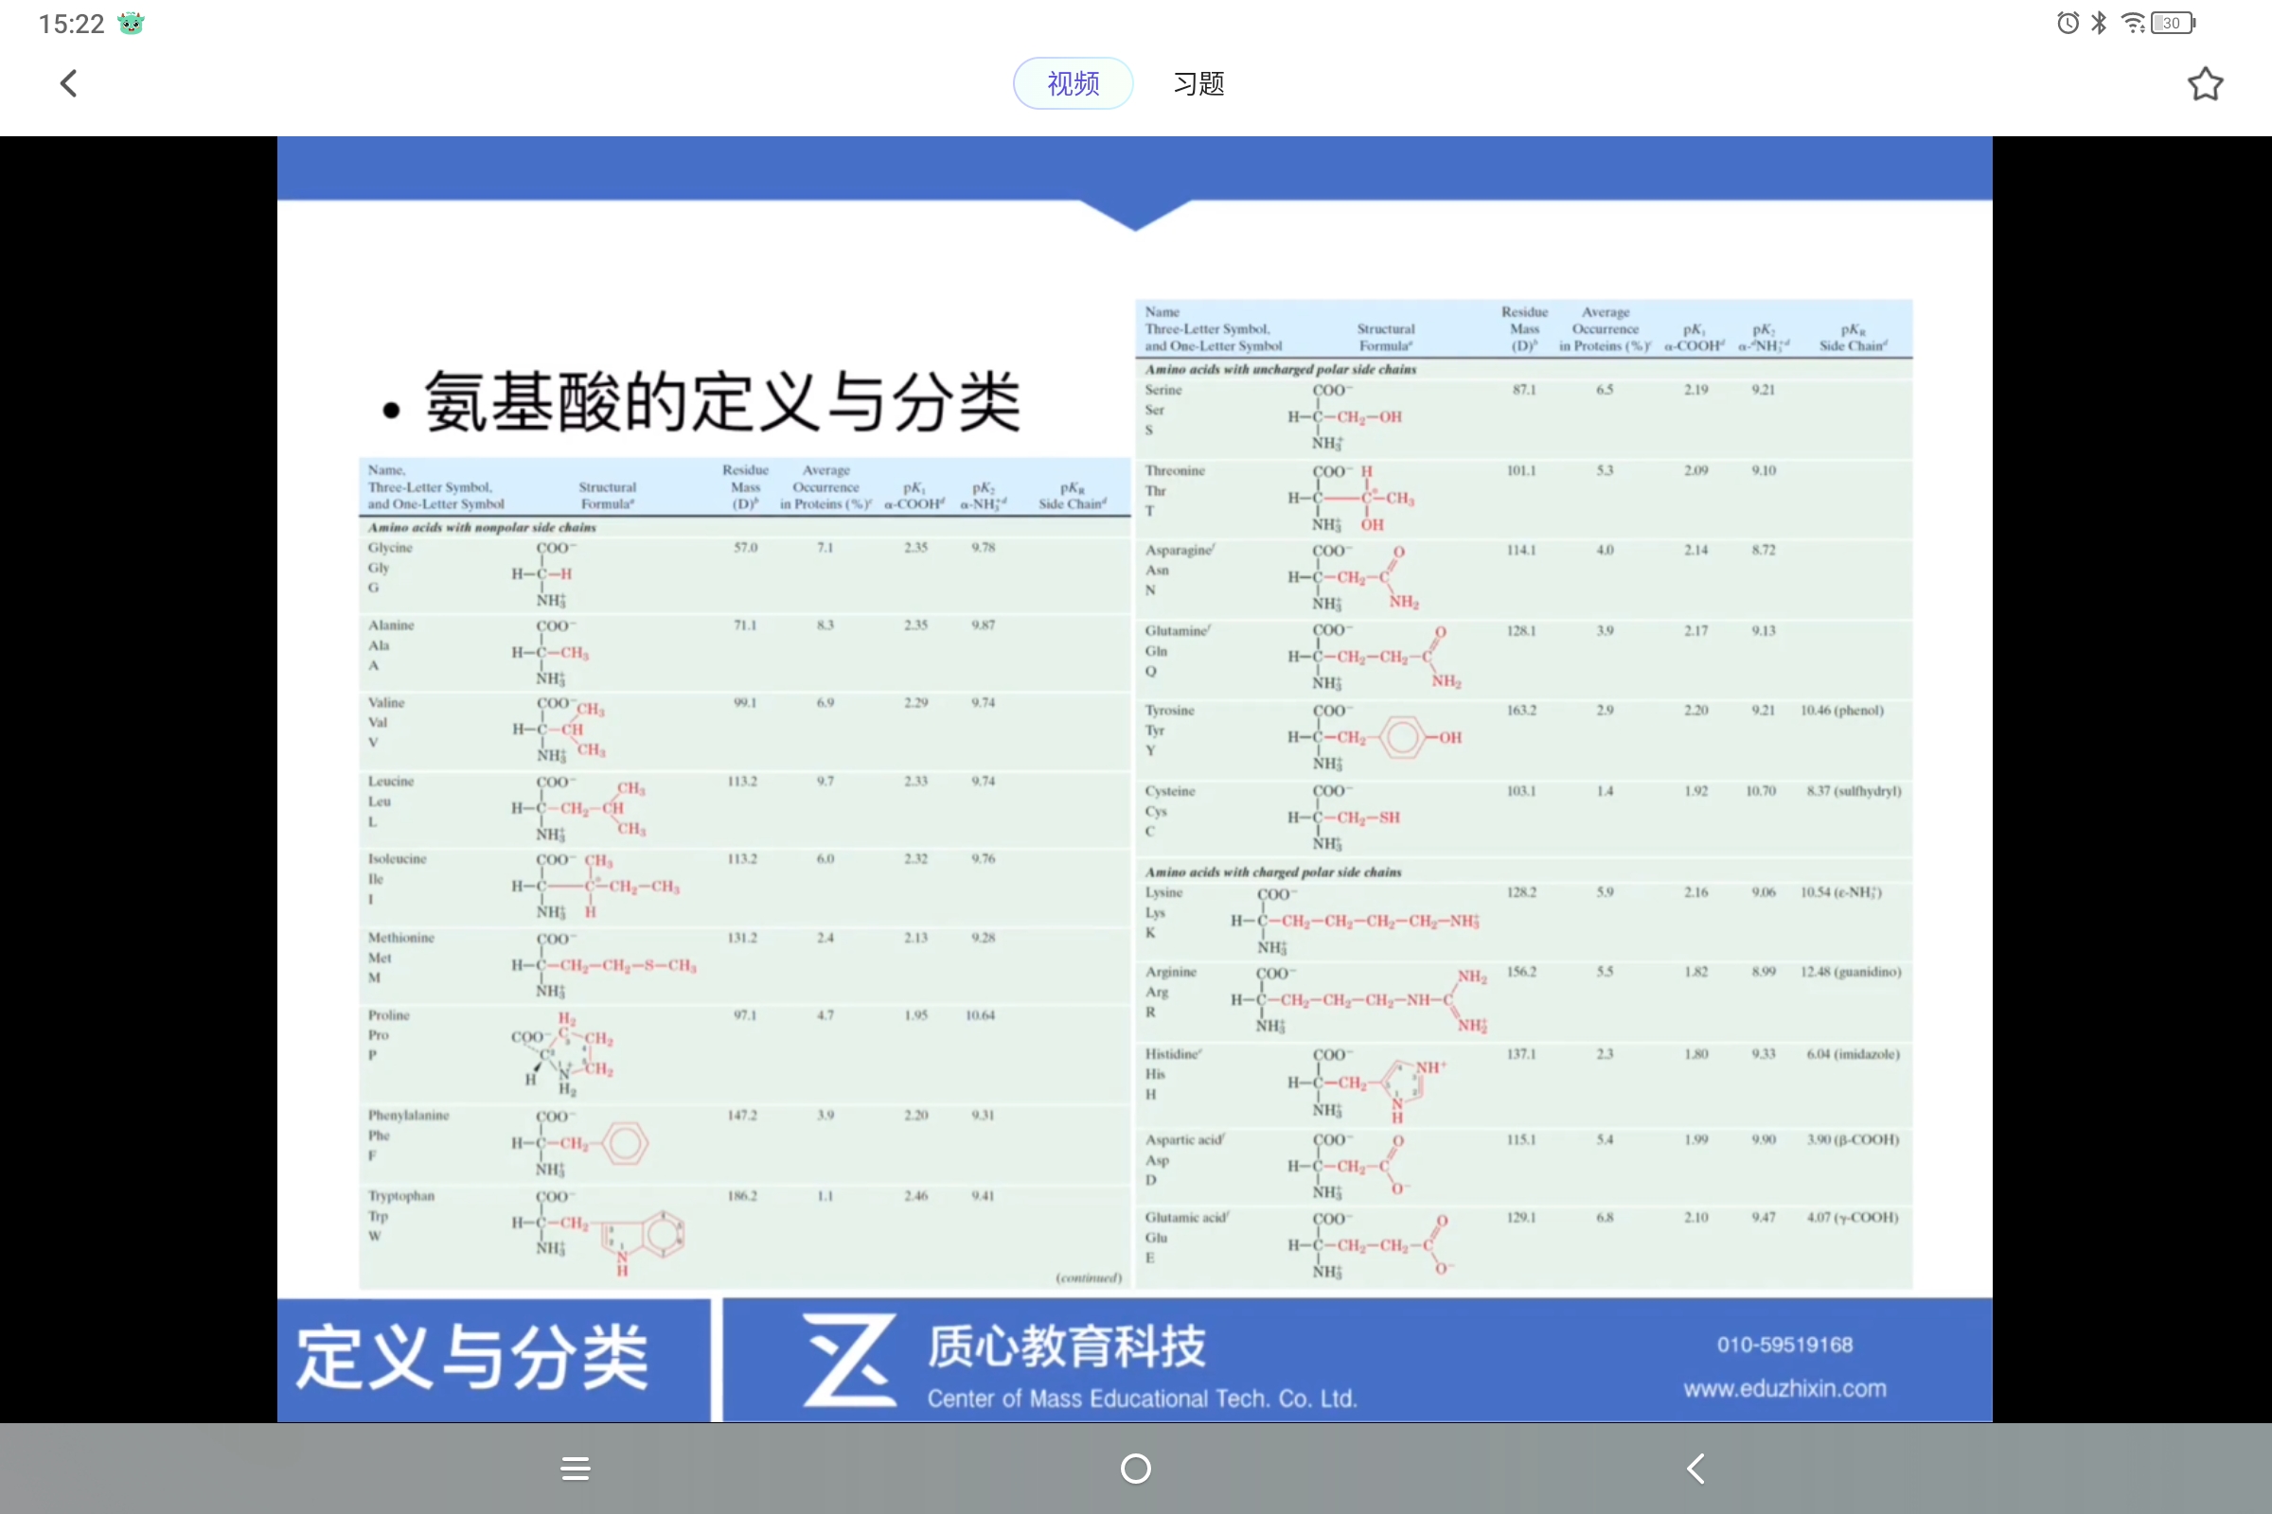Switch to the 视频 tab

(x=1073, y=83)
